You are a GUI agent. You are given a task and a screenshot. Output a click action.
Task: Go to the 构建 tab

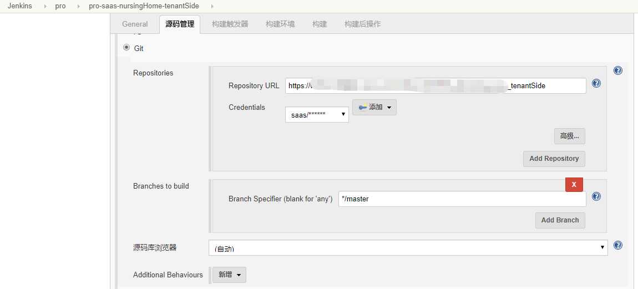(x=320, y=24)
